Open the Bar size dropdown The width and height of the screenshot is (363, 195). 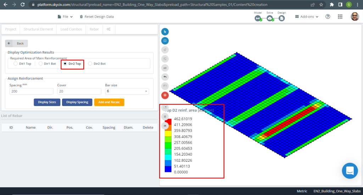(x=127, y=91)
